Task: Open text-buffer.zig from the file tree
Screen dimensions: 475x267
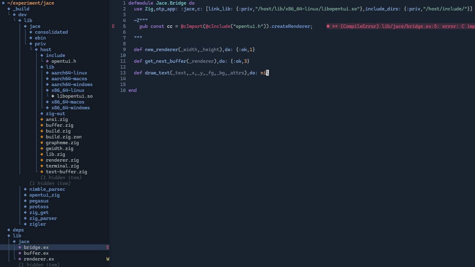Action: (66, 172)
